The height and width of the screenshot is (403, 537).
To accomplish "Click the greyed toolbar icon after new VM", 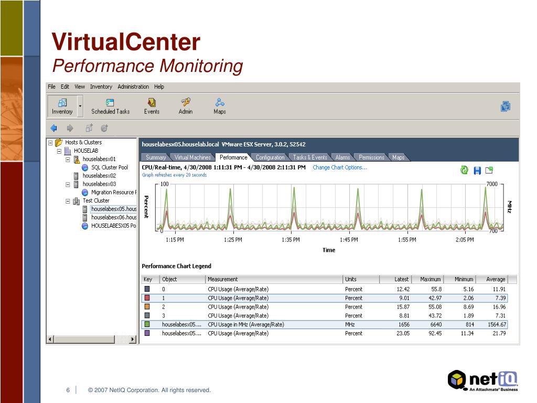I will [x=104, y=128].
